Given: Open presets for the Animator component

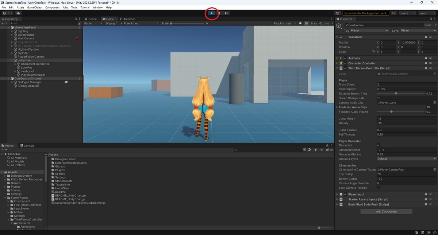Looking at the screenshot, I should coord(430,58).
